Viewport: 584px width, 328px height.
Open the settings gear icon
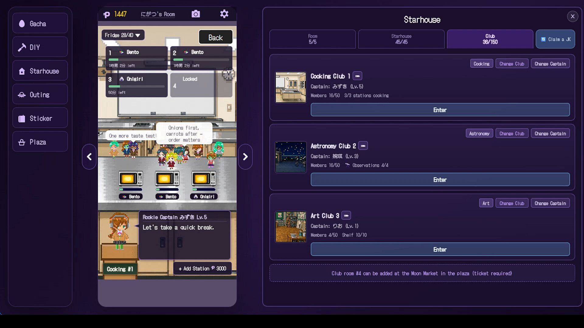coord(224,14)
